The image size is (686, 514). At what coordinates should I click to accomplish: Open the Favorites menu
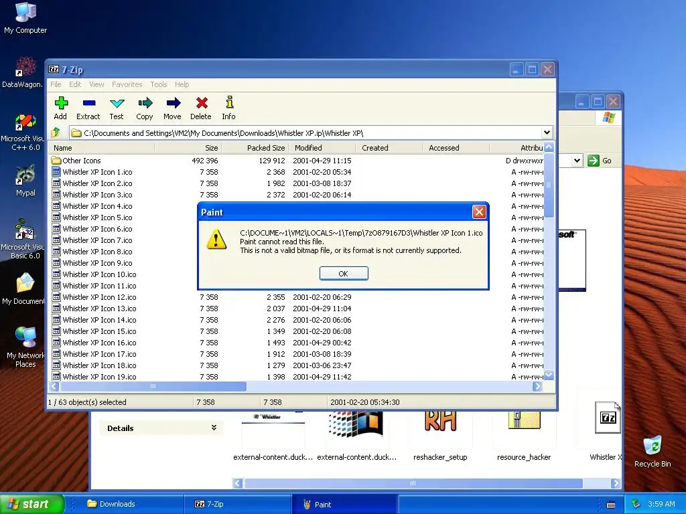(127, 84)
